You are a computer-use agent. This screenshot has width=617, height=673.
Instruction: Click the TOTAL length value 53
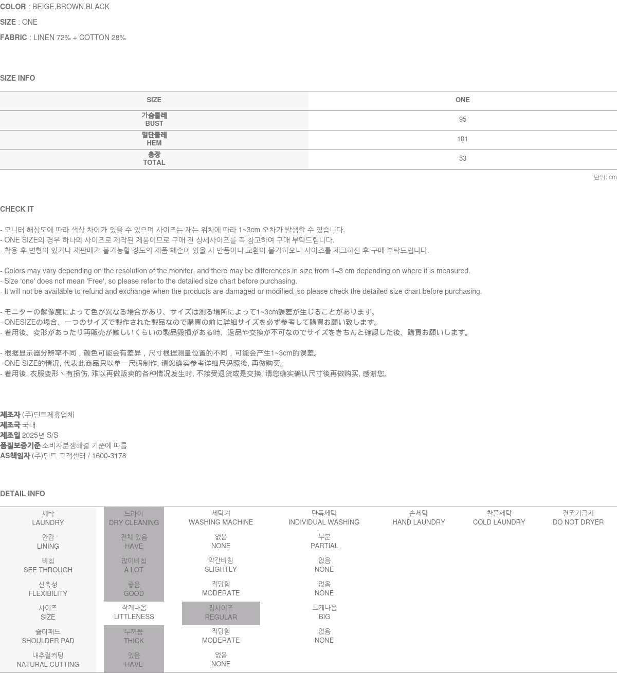462,159
